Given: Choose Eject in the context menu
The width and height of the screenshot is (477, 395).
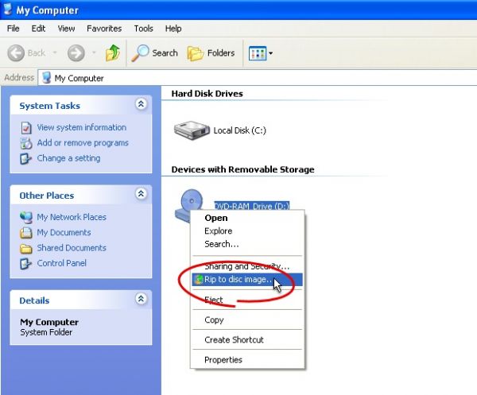Looking at the screenshot, I should (247, 300).
